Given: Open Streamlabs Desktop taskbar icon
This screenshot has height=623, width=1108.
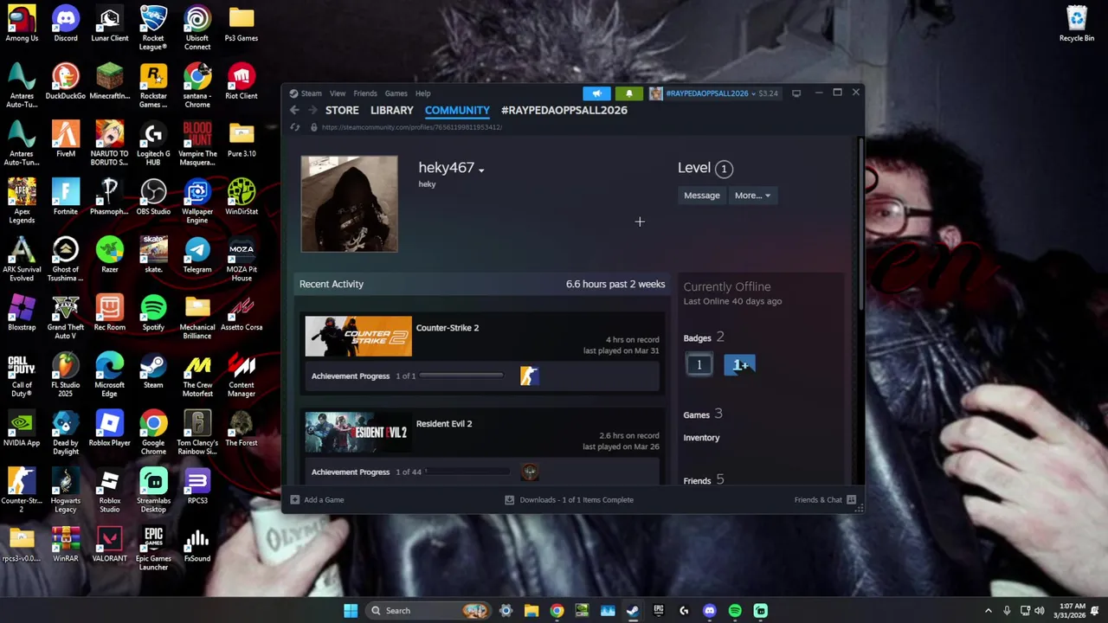Looking at the screenshot, I should point(760,610).
